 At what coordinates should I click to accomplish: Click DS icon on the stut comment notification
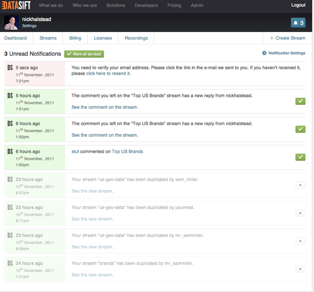pos(10,151)
